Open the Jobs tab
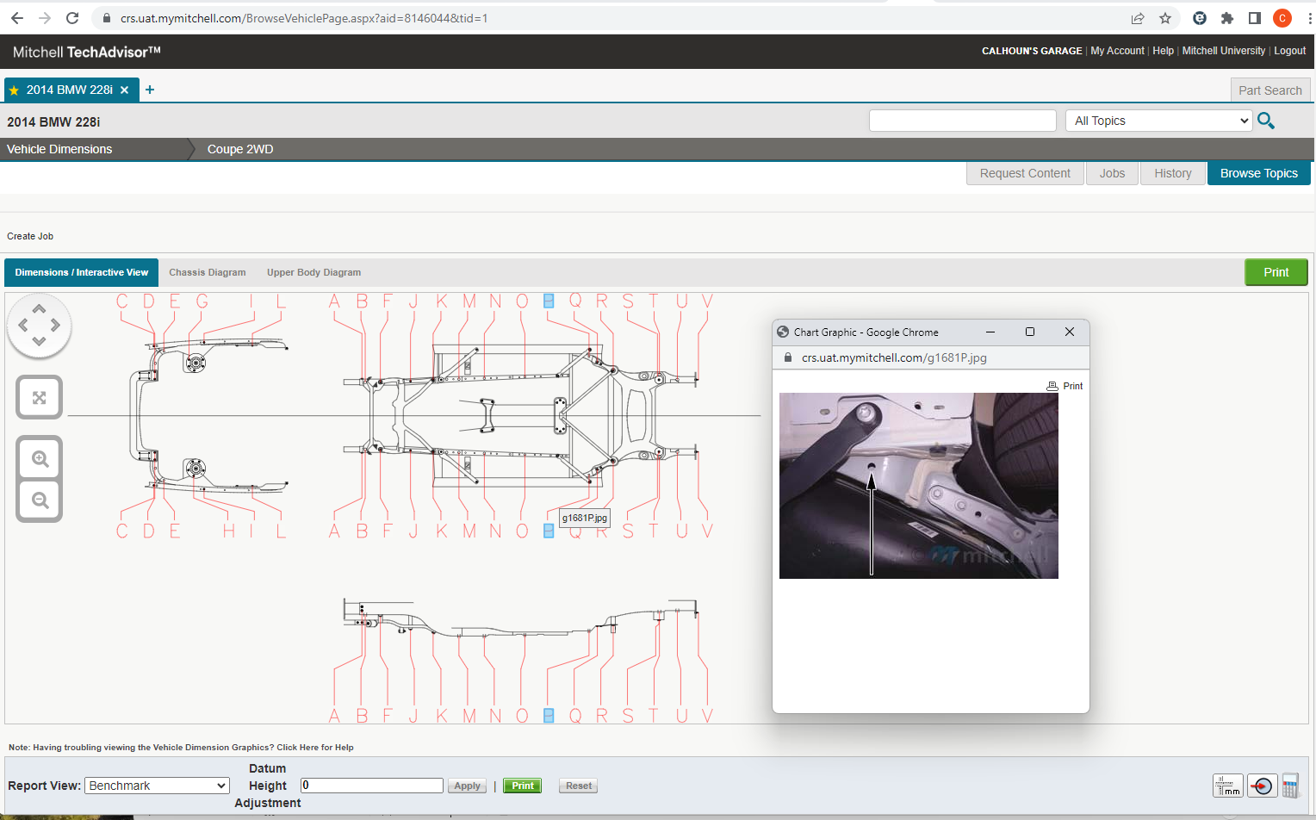The width and height of the screenshot is (1316, 820). point(1112,173)
